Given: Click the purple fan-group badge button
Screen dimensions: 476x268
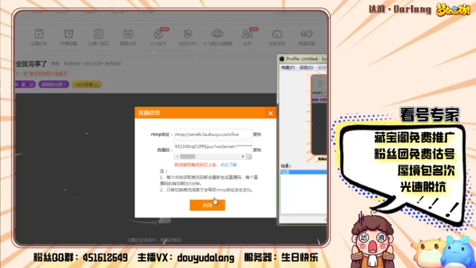Looking at the screenshot, I should pyautogui.click(x=54, y=84).
